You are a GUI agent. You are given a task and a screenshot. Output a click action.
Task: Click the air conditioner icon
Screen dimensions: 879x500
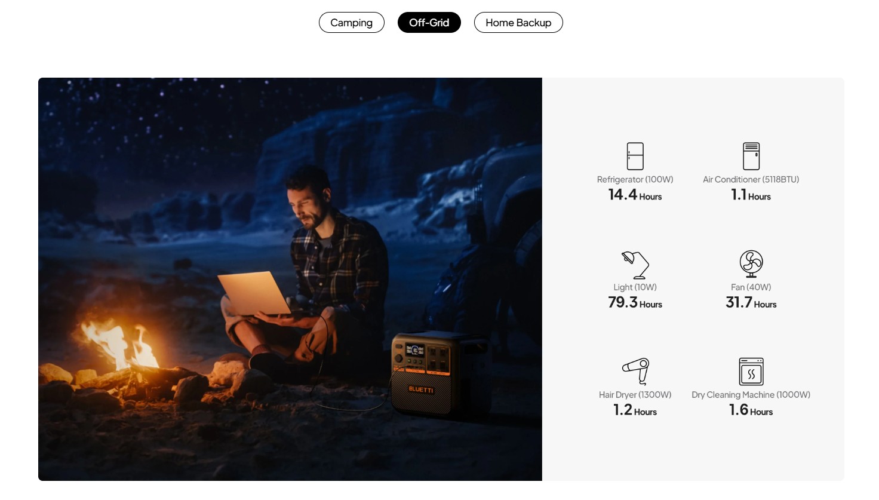pos(751,157)
